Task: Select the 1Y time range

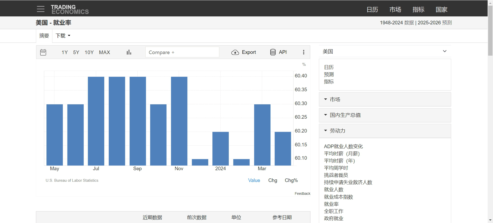Action: (x=65, y=52)
